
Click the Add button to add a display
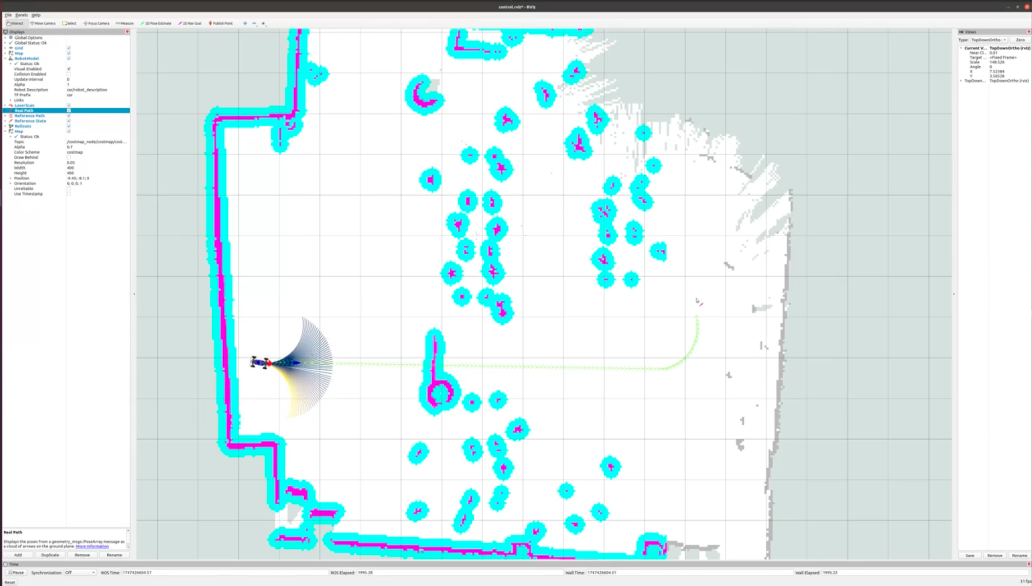[18, 555]
